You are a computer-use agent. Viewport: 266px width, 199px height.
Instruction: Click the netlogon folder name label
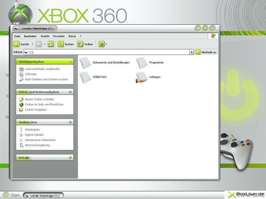[x=155, y=77]
